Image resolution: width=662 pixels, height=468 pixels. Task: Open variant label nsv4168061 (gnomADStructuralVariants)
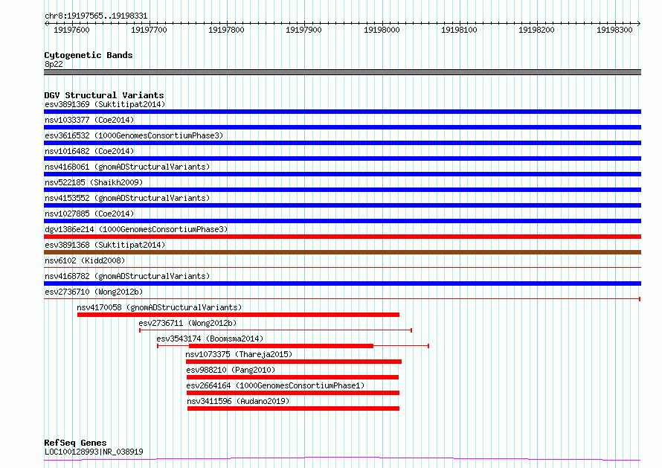pyautogui.click(x=127, y=167)
